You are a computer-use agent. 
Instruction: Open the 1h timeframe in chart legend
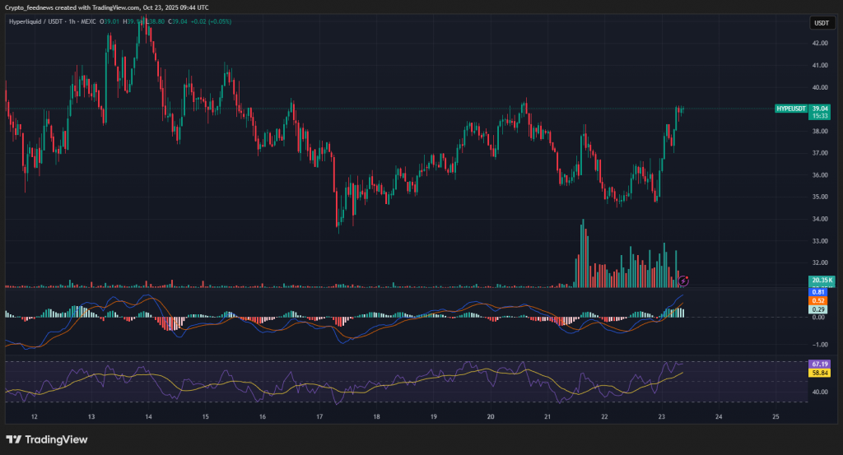click(72, 21)
